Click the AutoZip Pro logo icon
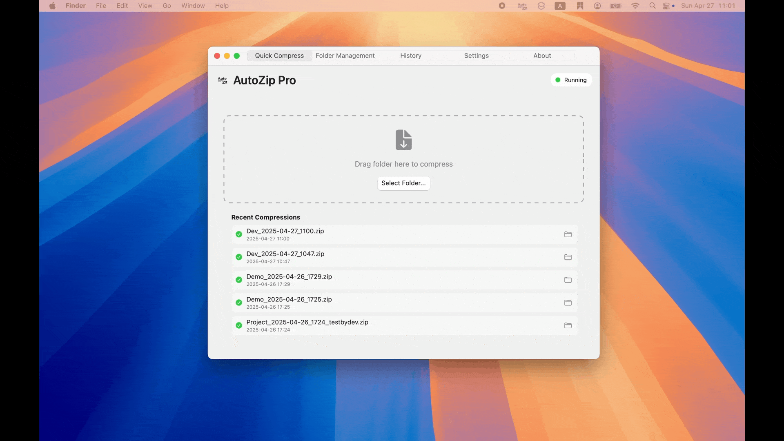Viewport: 784px width, 441px height. (x=223, y=80)
